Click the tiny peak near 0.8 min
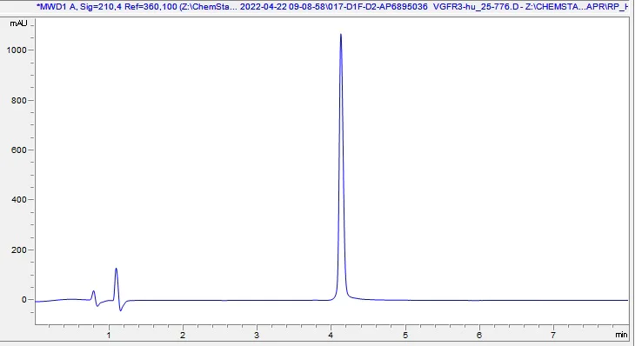 pyautogui.click(x=94, y=291)
